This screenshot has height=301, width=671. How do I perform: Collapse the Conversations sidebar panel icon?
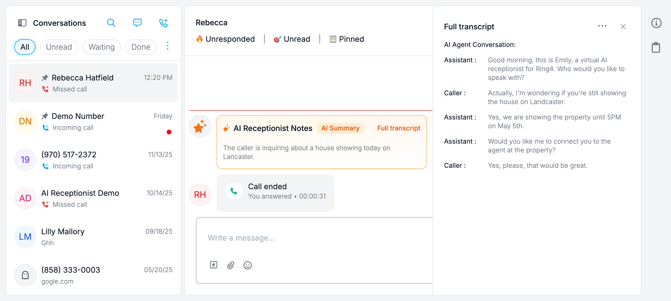[x=22, y=23]
